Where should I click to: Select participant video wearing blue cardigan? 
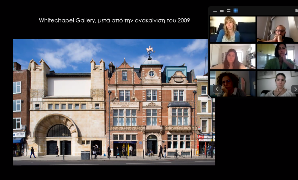(x=233, y=29)
